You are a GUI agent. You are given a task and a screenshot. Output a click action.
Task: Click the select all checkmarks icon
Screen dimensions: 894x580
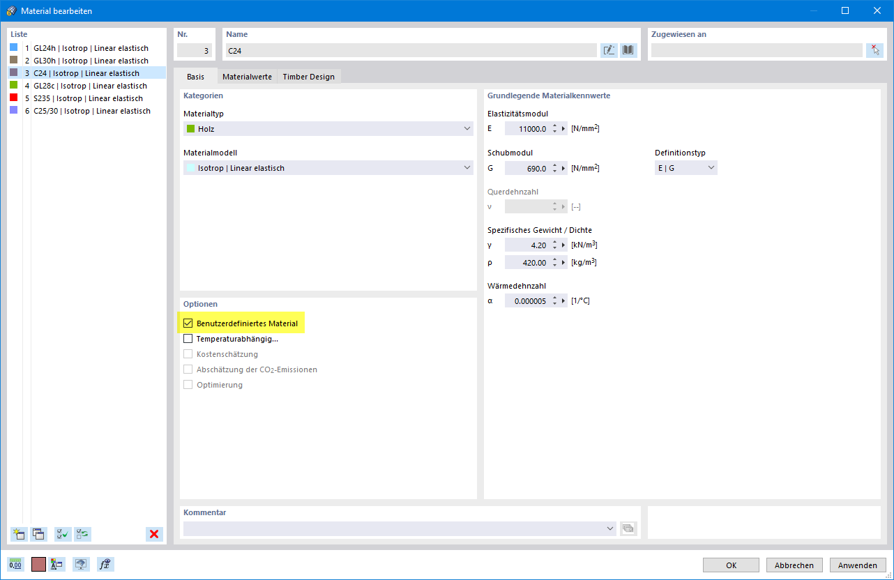click(x=63, y=534)
